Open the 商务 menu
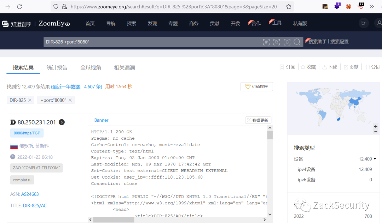Image resolution: width=382 pixels, height=223 pixels. coord(194,23)
